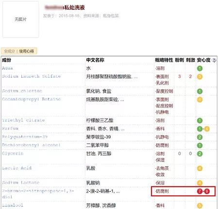Click the yellow safety badge for Sodium Lactate
This screenshot has width=218, height=209.
pyautogui.click(x=200, y=183)
